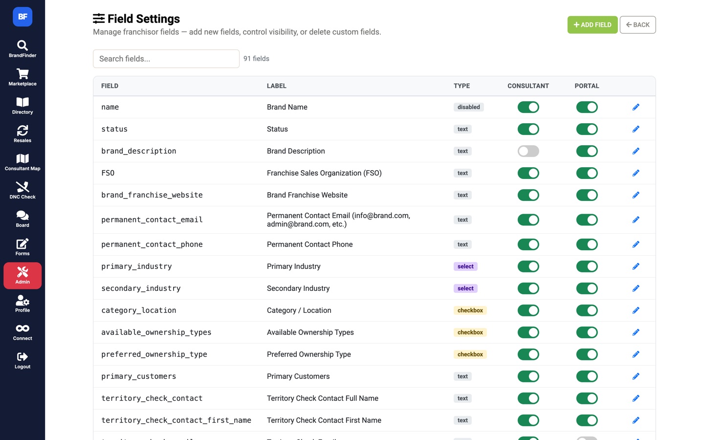The width and height of the screenshot is (704, 440).
Task: Click the '91 fields' count text
Action: click(x=256, y=59)
